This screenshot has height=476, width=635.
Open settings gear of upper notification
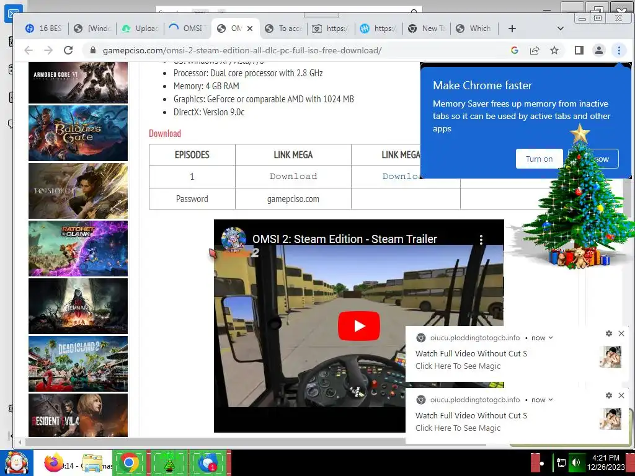(x=609, y=333)
